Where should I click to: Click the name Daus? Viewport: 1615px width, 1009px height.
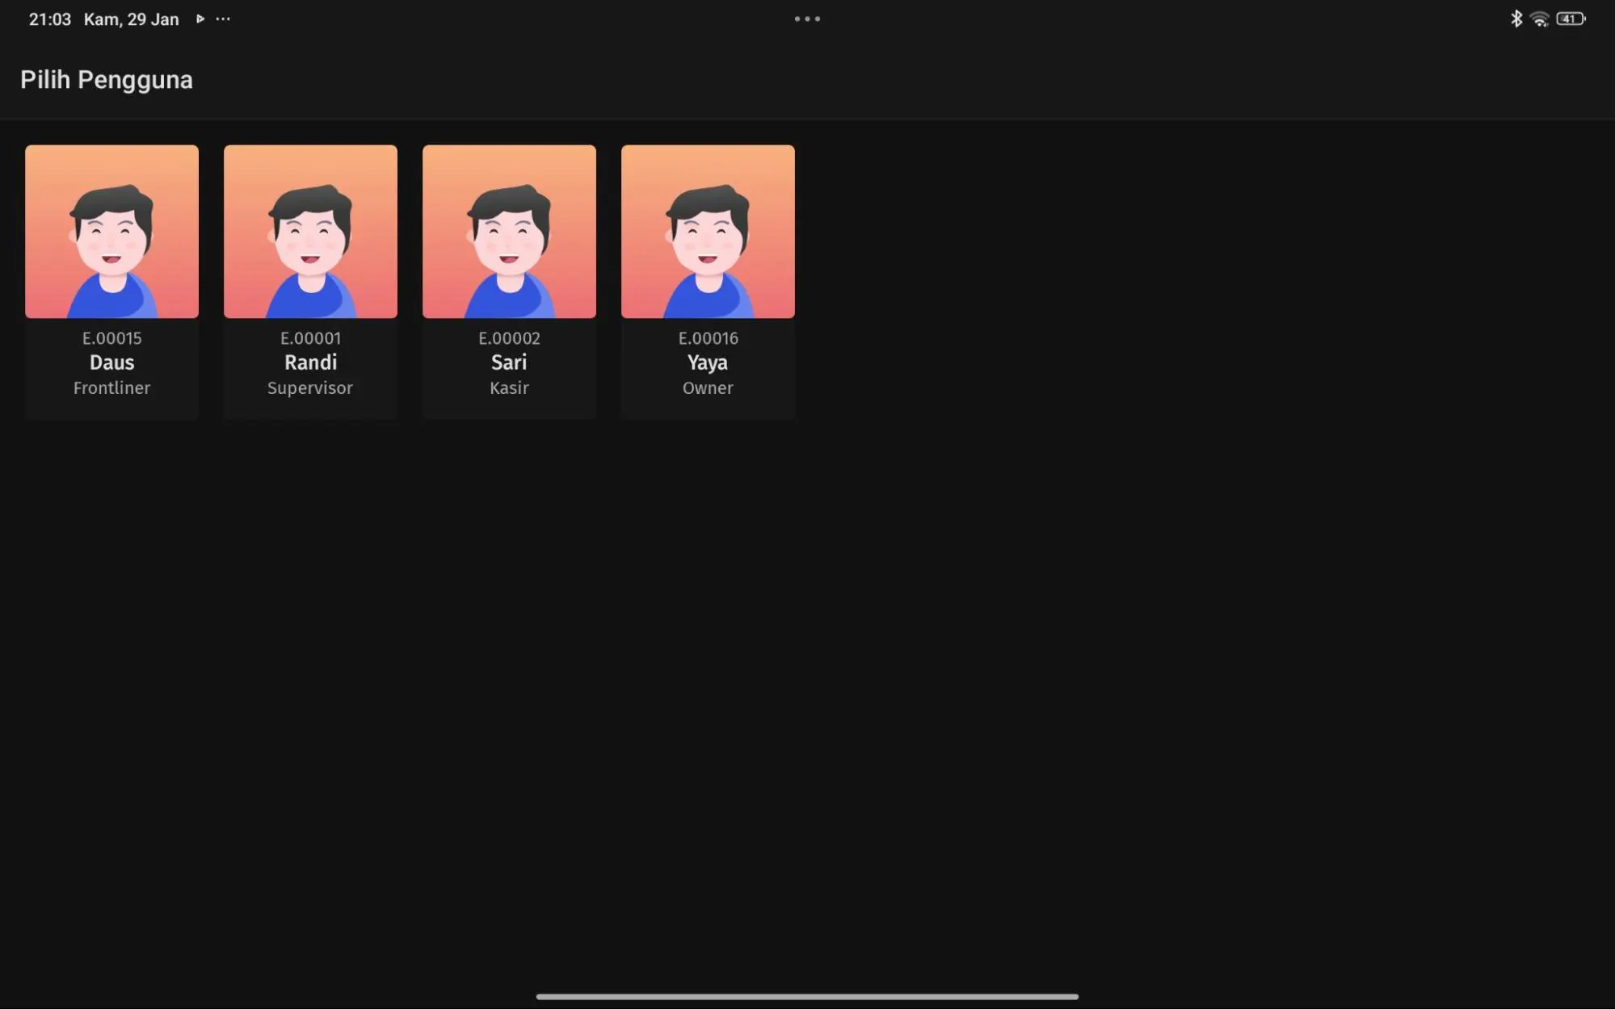[x=111, y=362]
